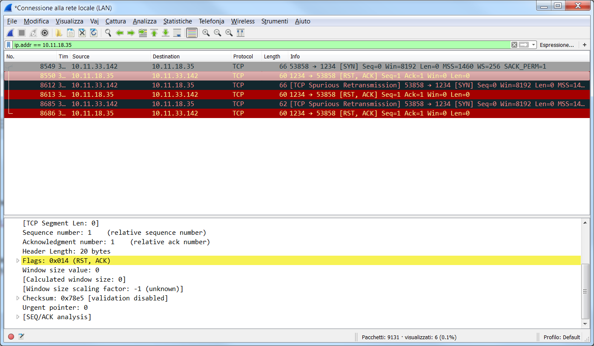Viewport: 594px width, 346px height.
Task: Toggle auto scroll during live capture
Action: tap(177, 33)
